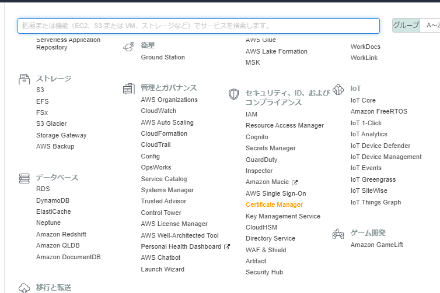
Task: Open the MSK service
Action: tap(253, 63)
